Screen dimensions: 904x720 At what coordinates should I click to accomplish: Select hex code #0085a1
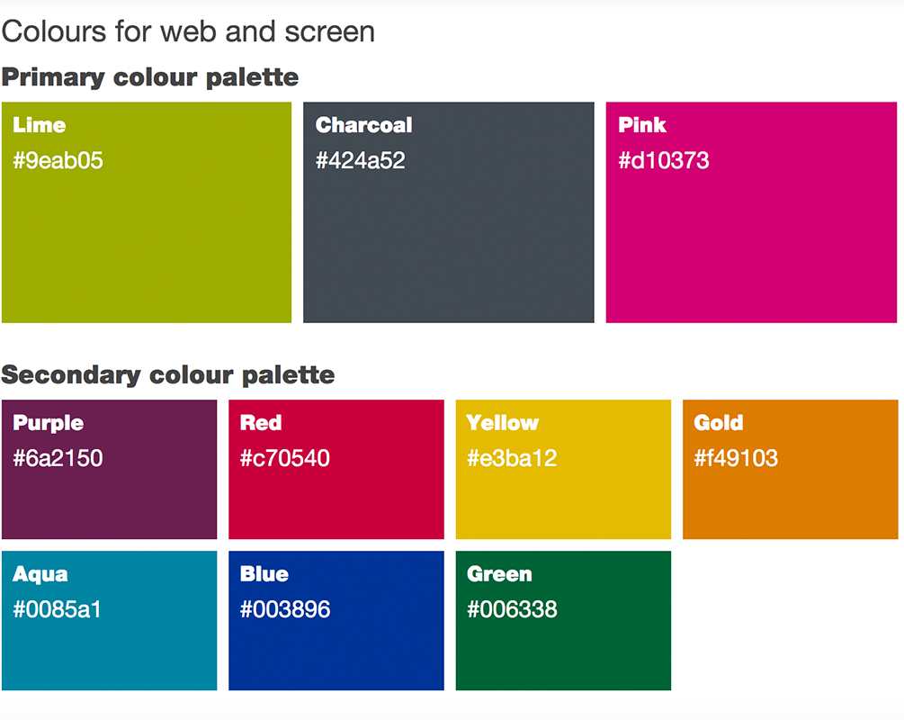click(x=57, y=609)
